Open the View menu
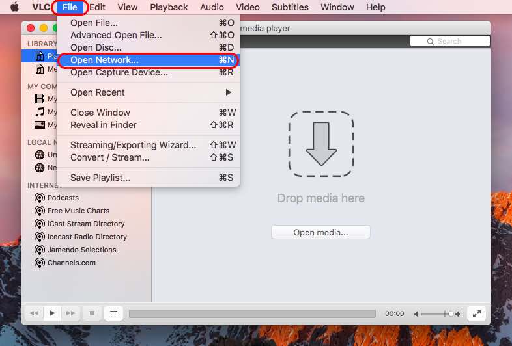Viewport: 512px width, 346px height. coord(127,7)
